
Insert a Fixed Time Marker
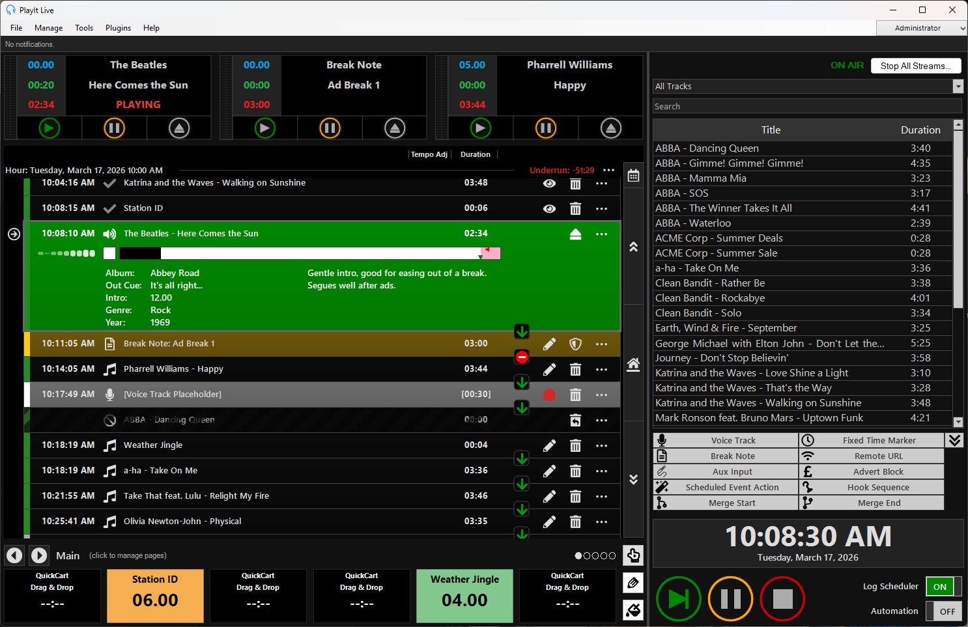(872, 440)
